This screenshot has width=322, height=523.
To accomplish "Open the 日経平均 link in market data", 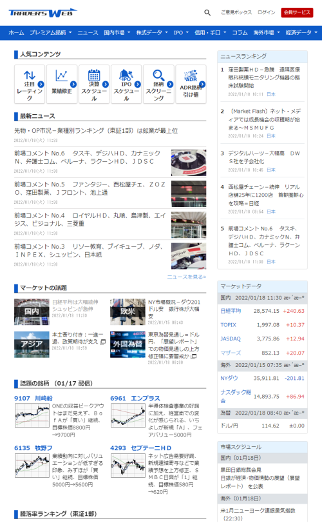I will (231, 311).
